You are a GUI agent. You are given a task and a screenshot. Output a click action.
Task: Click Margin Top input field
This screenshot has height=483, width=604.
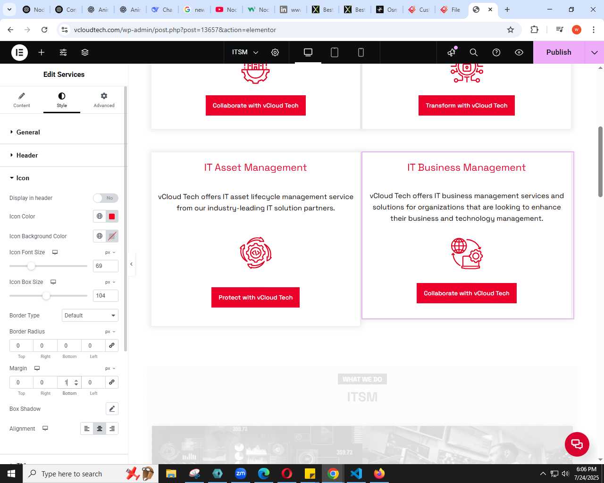(x=21, y=382)
